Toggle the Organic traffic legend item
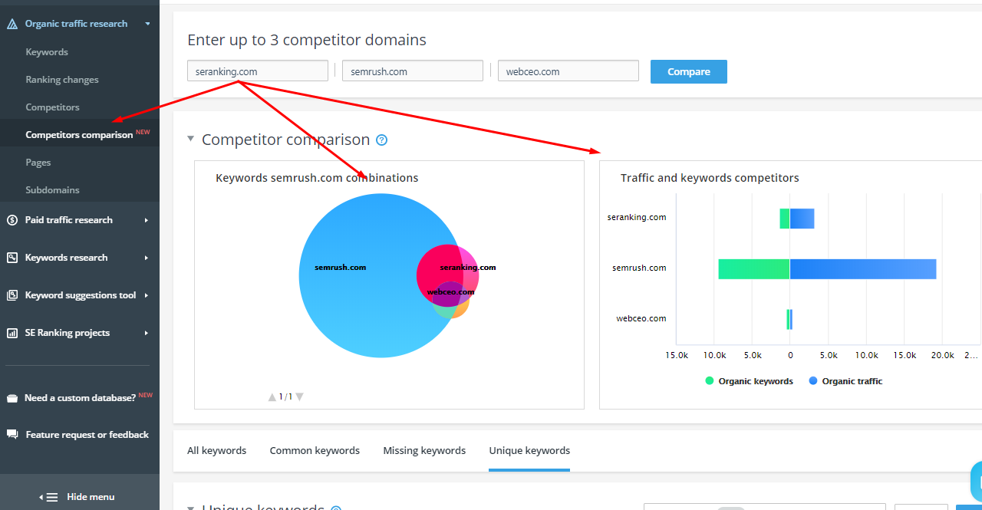The image size is (982, 510). click(845, 381)
